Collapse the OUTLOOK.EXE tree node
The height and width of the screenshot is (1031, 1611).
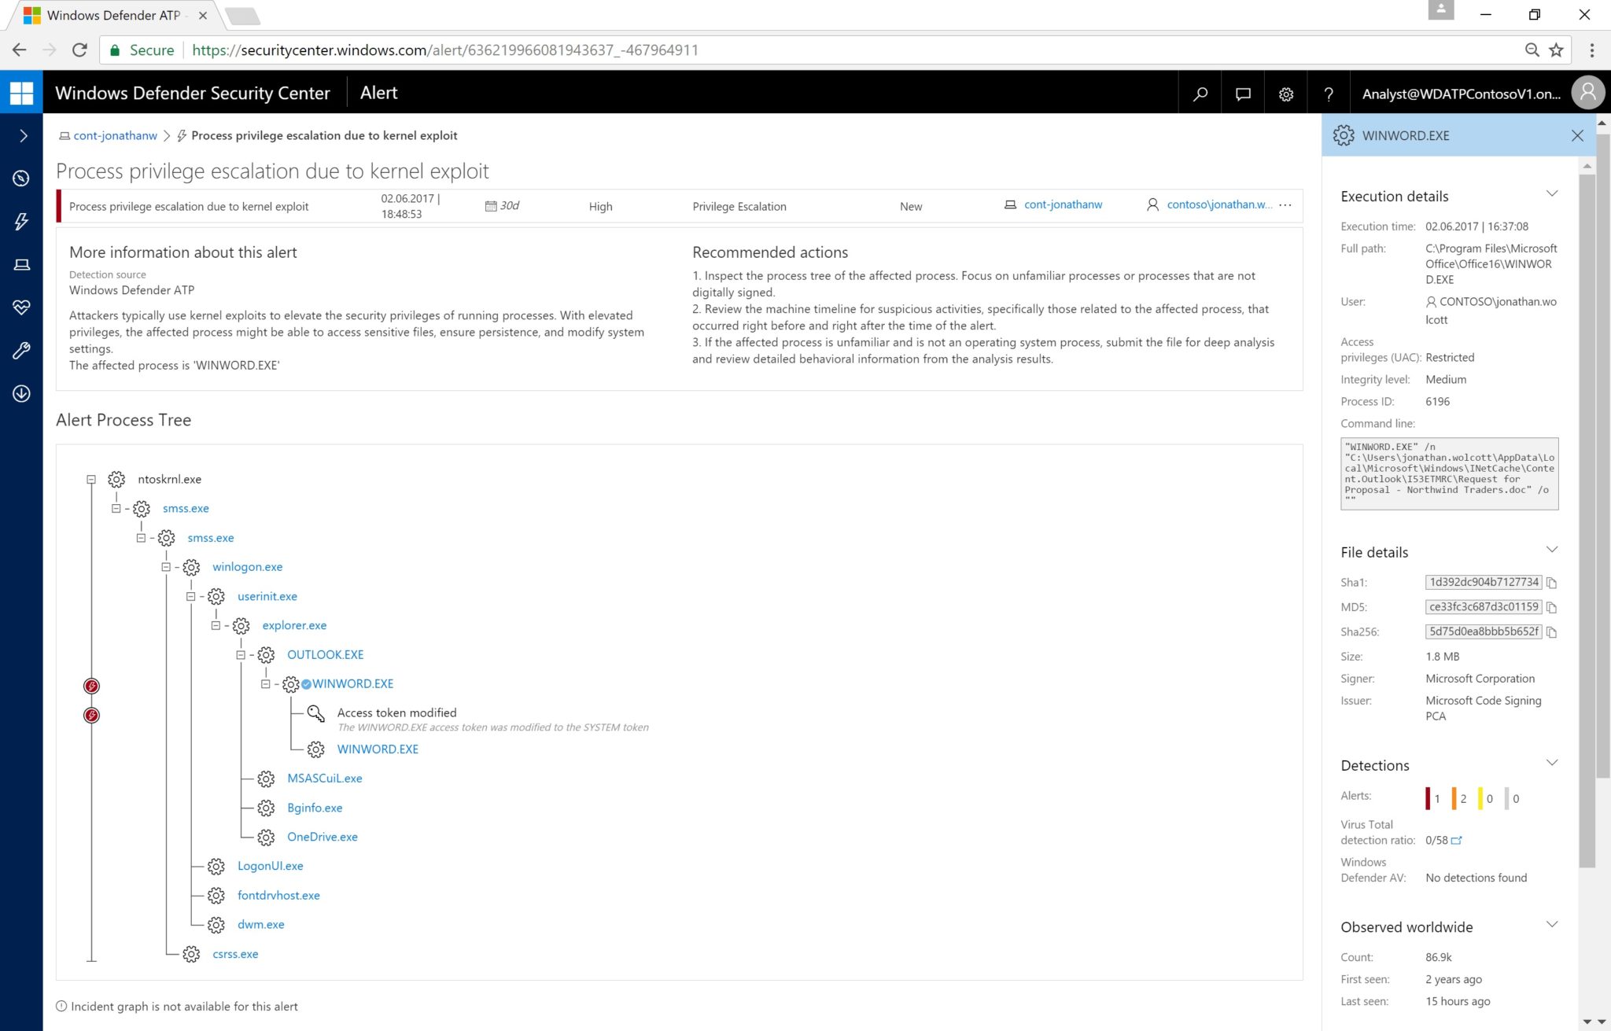click(241, 654)
